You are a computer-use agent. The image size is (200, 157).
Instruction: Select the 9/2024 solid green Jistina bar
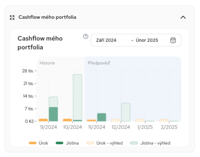[x=53, y=114]
